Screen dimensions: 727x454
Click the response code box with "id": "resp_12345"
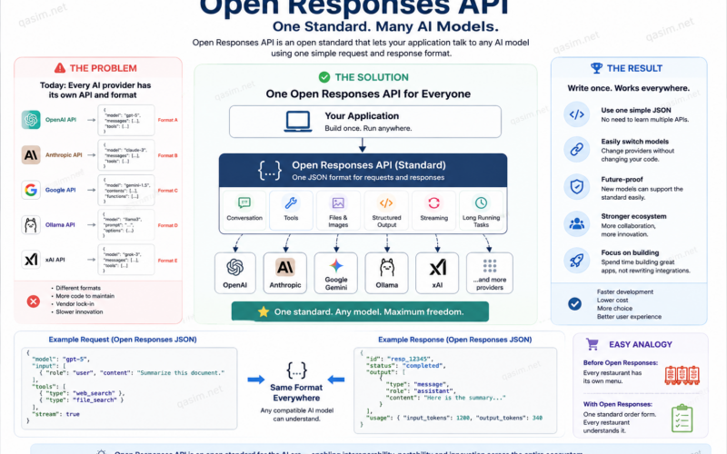click(x=455, y=390)
